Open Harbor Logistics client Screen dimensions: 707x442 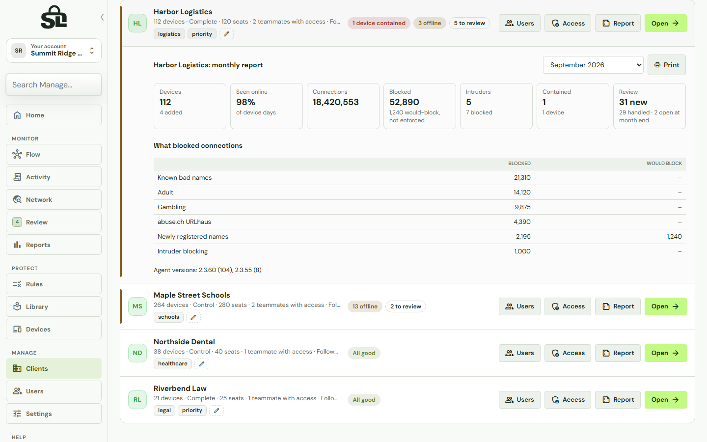click(665, 23)
